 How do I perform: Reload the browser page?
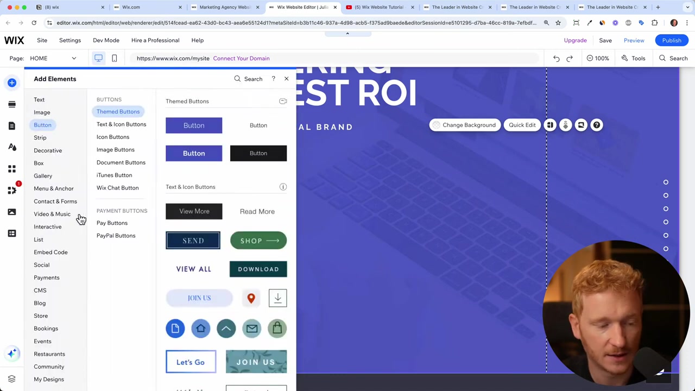click(34, 23)
